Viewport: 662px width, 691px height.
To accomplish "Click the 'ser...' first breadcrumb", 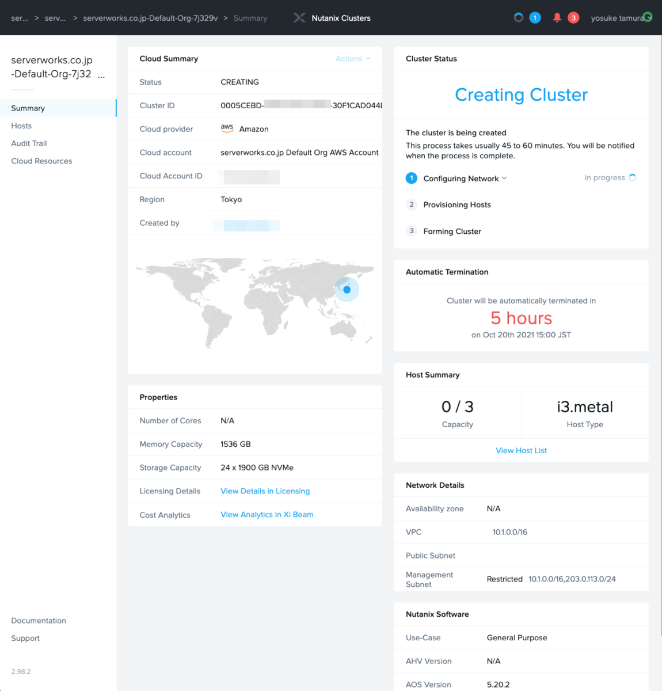I will click(20, 18).
